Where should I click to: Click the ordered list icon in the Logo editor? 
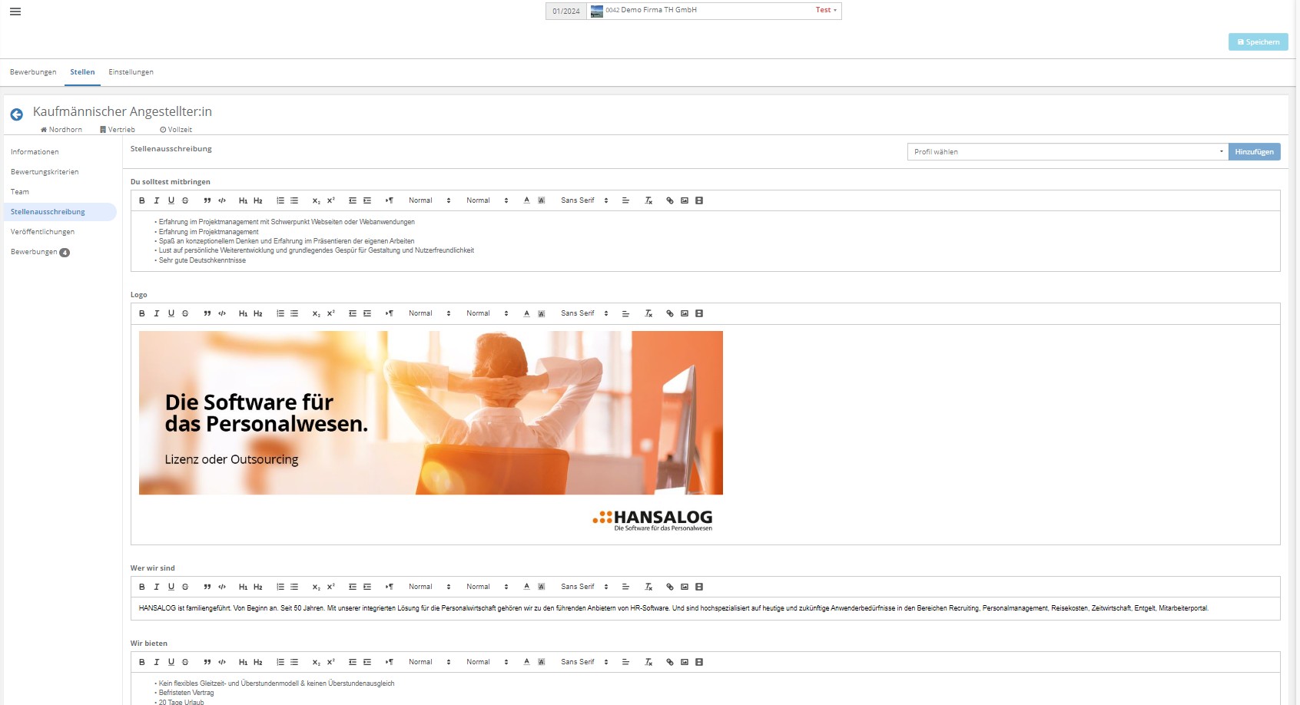280,313
